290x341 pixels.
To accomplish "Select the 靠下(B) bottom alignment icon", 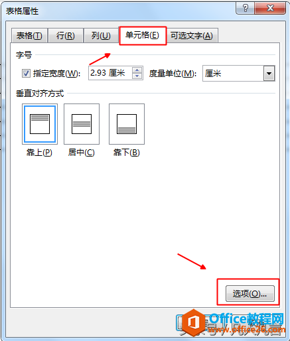I will [127, 124].
